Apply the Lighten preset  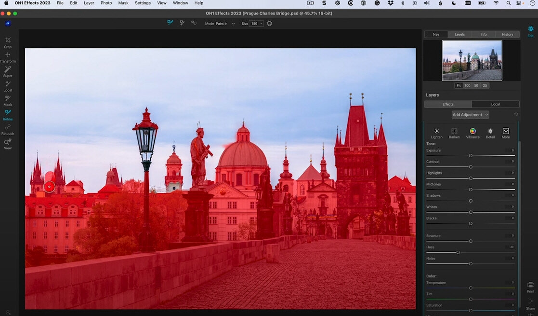point(436,133)
